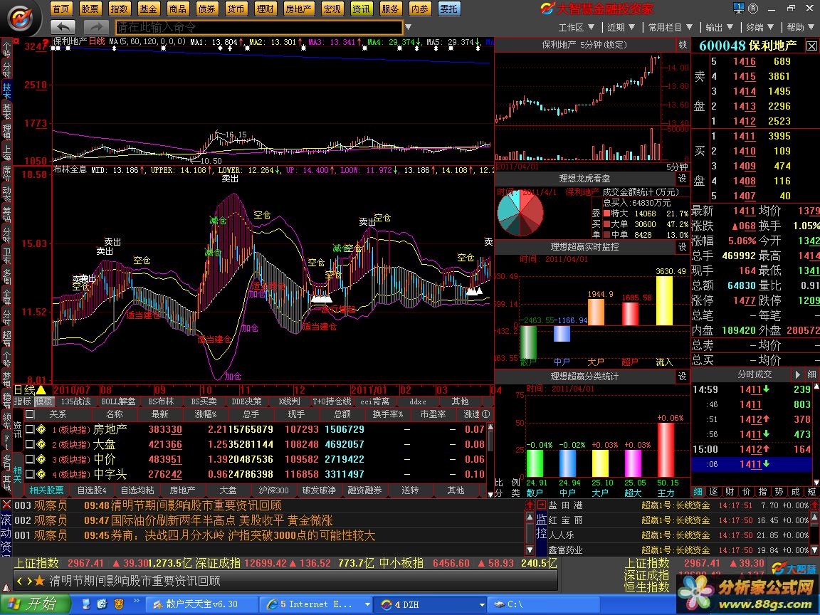Click yellow diamond icon in 房地产 row
820x615 pixels.
(41, 429)
